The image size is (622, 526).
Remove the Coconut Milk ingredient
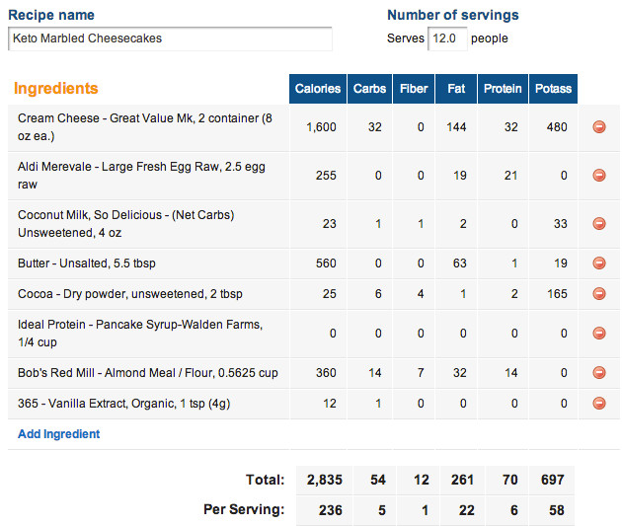click(599, 224)
